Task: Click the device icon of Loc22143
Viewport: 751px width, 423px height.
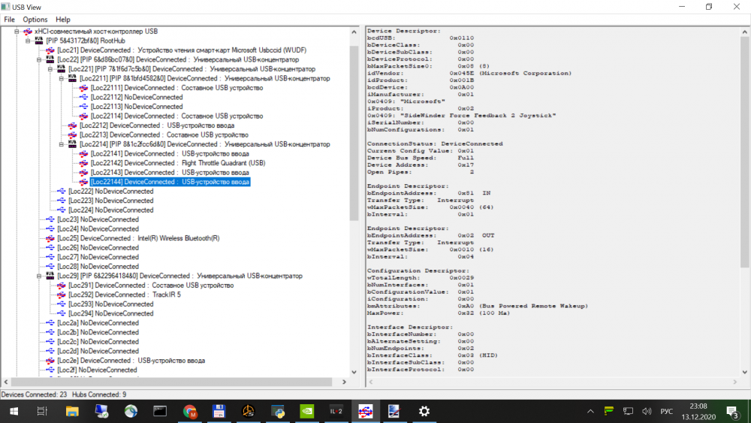Action: [83, 173]
